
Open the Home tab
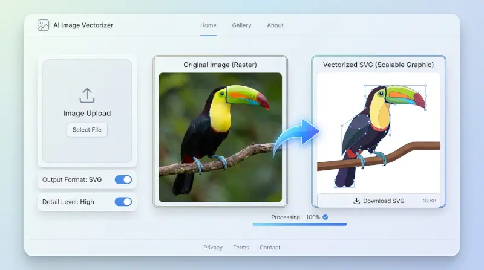pyautogui.click(x=208, y=25)
